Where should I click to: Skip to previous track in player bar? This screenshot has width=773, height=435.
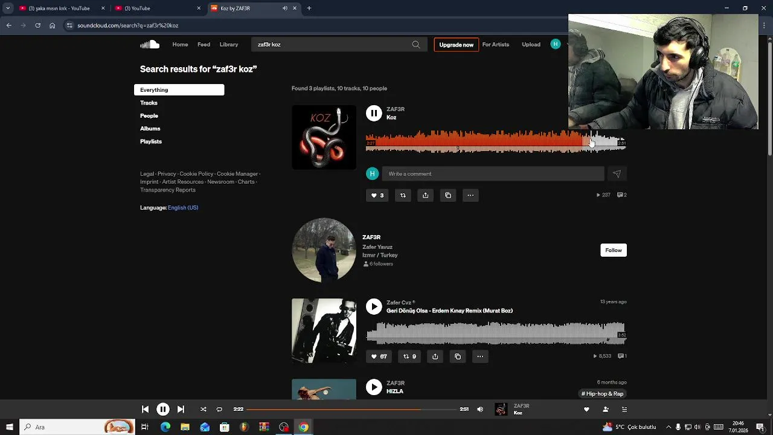click(x=145, y=409)
